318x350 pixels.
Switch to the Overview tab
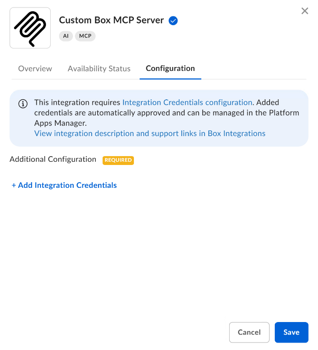point(35,69)
